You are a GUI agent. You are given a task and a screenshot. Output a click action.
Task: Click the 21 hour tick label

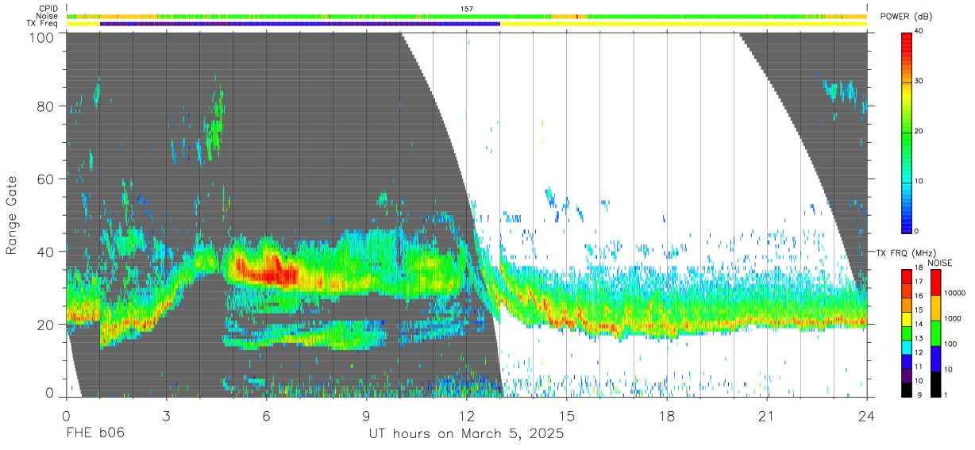click(767, 416)
